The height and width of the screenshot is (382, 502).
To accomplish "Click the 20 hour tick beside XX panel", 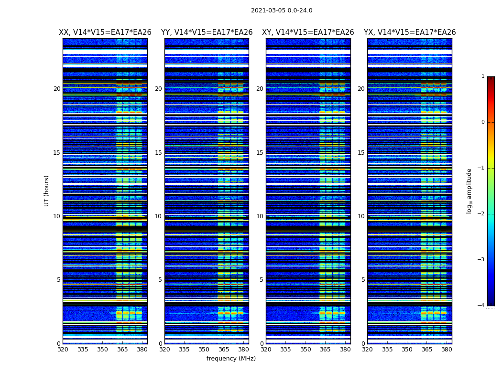I will click(x=57, y=89).
